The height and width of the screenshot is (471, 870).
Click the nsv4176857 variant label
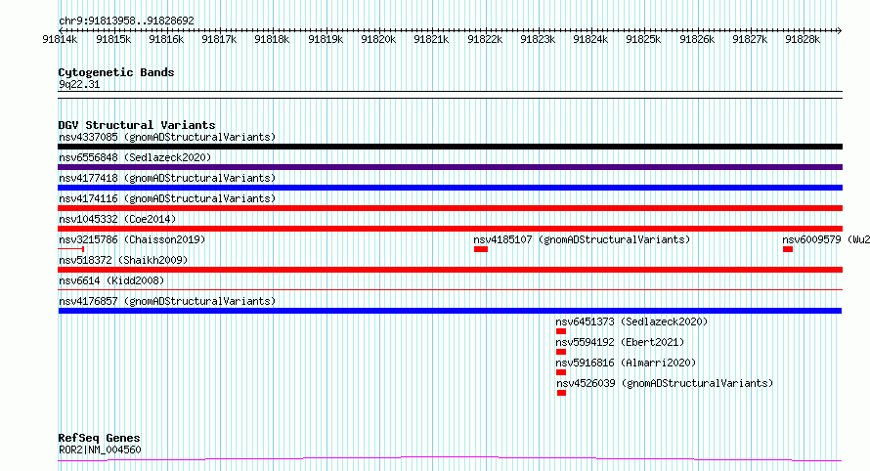pos(167,301)
